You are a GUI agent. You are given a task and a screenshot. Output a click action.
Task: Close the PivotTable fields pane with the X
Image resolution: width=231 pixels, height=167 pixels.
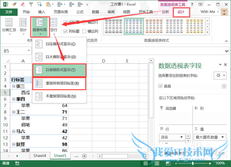[x=225, y=65]
